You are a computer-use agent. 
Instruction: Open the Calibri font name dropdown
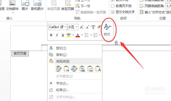(65, 27)
